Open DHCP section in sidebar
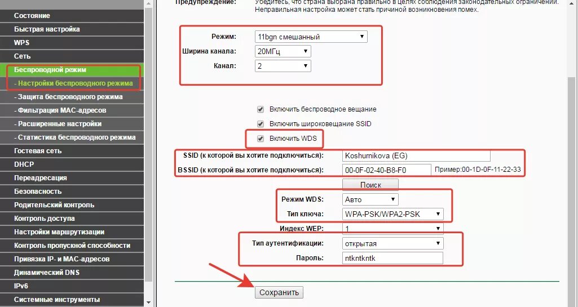The width and height of the screenshot is (578, 307). (x=72, y=164)
